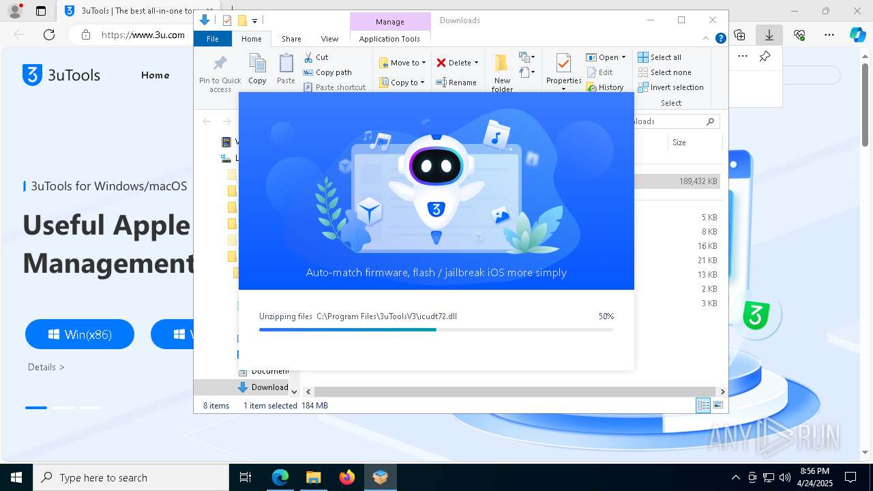This screenshot has width=873, height=491.
Task: Click the installer progress bar
Action: coord(436,329)
